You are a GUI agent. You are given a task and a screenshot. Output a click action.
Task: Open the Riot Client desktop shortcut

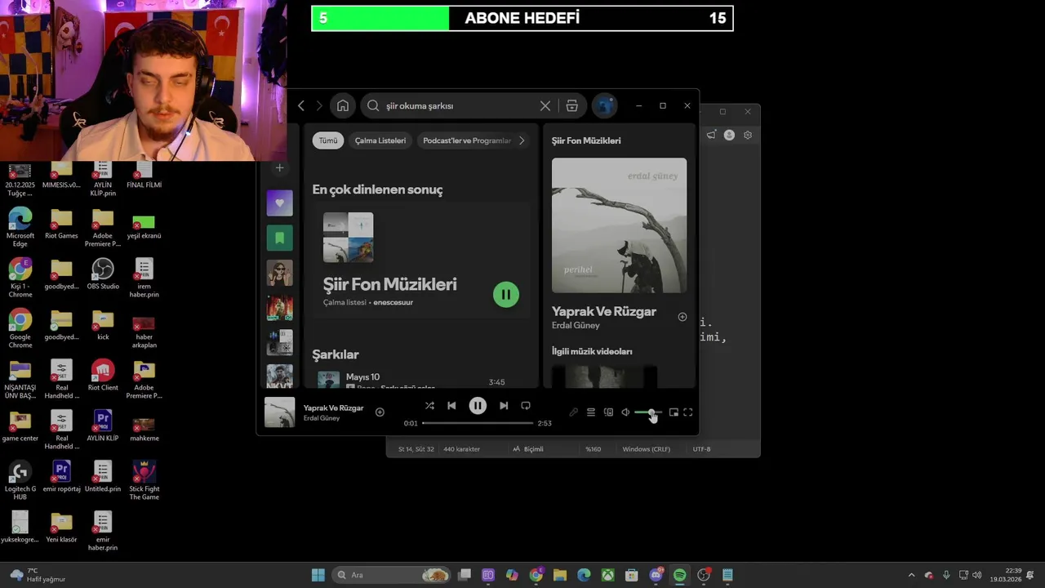(x=103, y=375)
